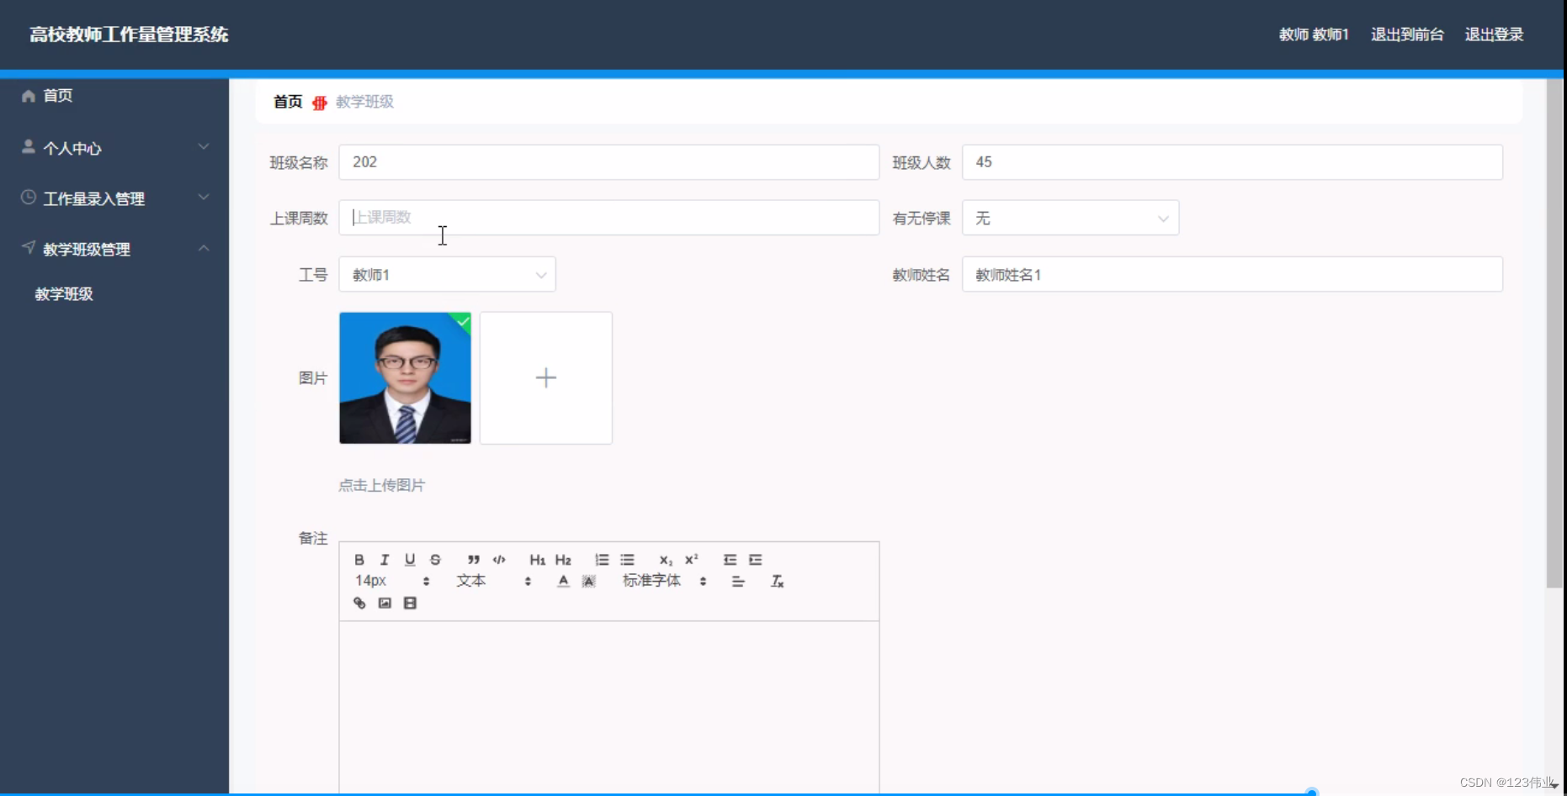The height and width of the screenshot is (796, 1567).
Task: Apply italic formatting in the editor toolbar
Action: [385, 559]
